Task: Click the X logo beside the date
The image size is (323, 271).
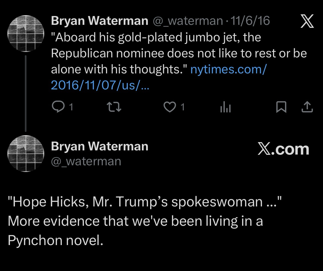Action: click(x=307, y=22)
